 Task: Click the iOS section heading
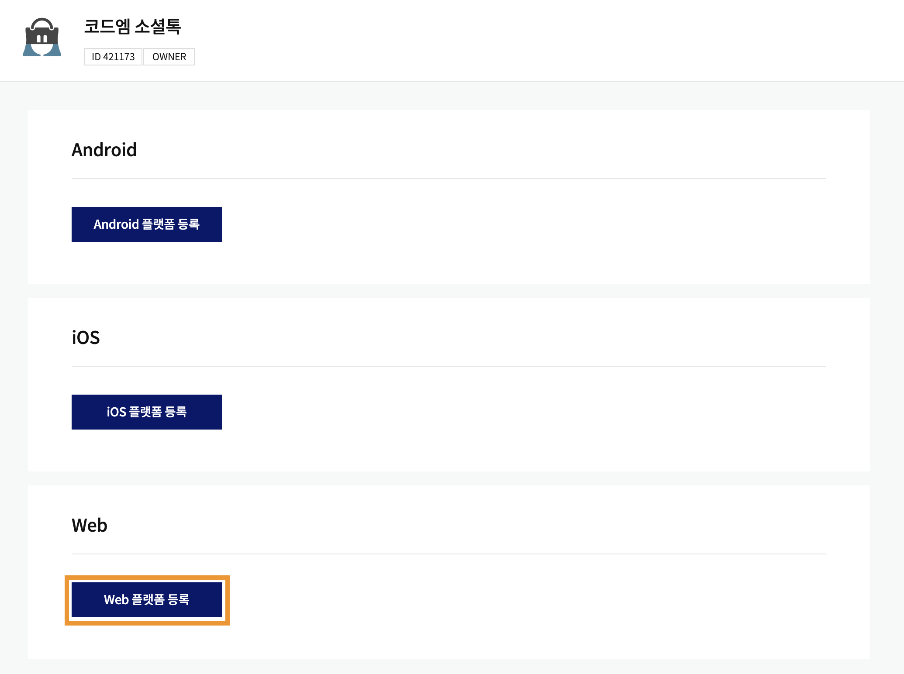[x=86, y=337]
